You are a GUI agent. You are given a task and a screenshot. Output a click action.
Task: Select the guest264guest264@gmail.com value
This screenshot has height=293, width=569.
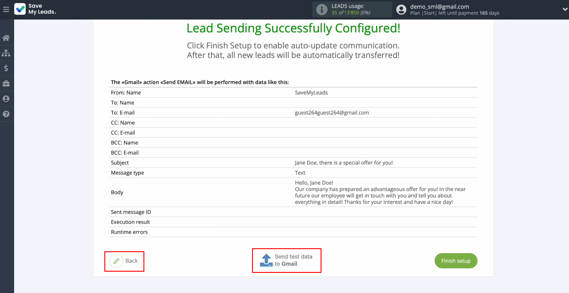pos(332,113)
